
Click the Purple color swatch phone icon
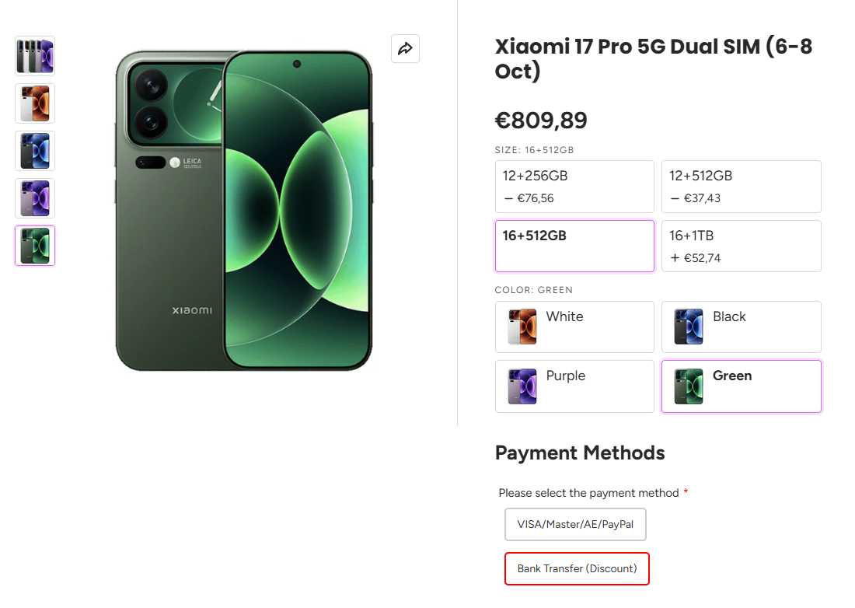click(x=522, y=386)
